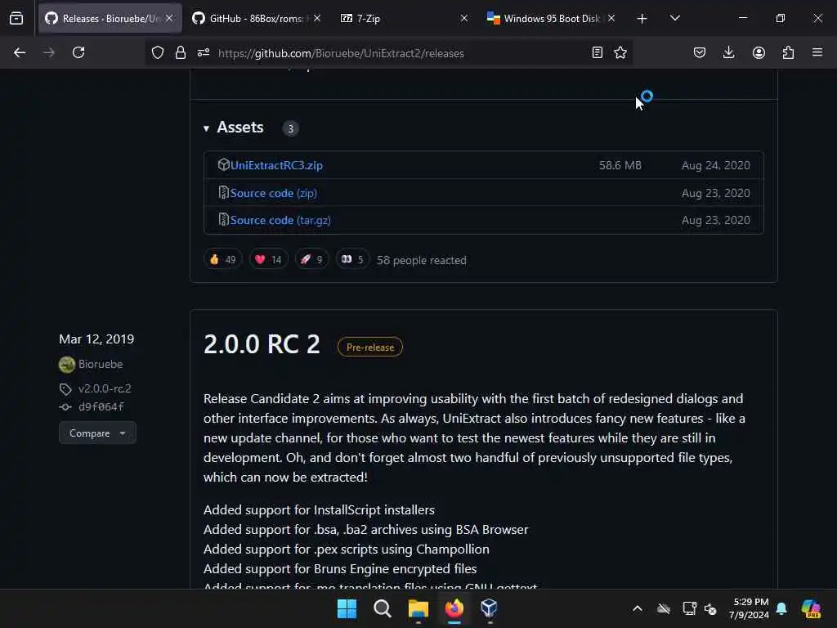The height and width of the screenshot is (628, 837).
Task: Close the 7-Zip tab
Action: (x=464, y=19)
